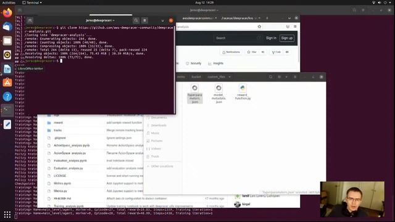The width and height of the screenshot is (395, 222).
Task: Open the Help icon in dock
Action: coord(7,96)
